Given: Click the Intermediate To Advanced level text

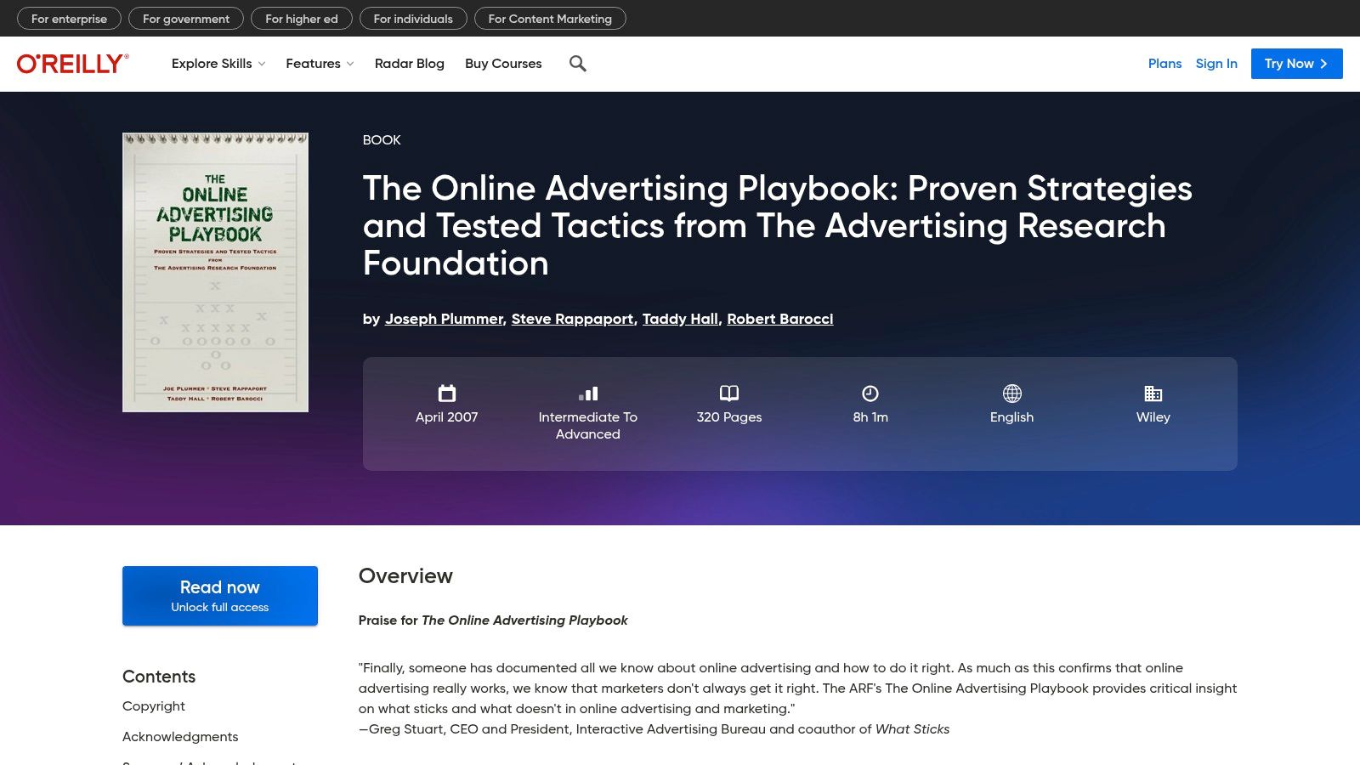Looking at the screenshot, I should [588, 426].
